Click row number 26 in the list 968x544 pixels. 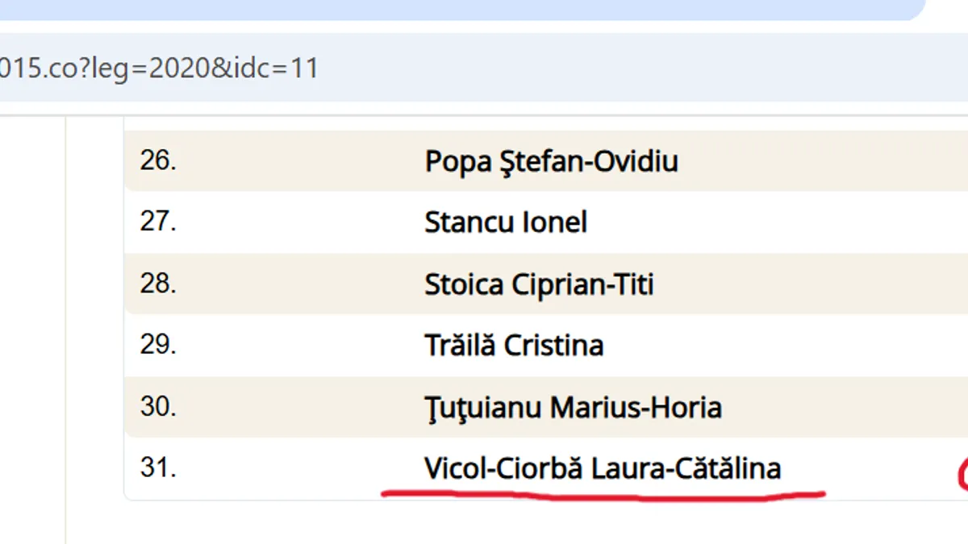click(158, 160)
